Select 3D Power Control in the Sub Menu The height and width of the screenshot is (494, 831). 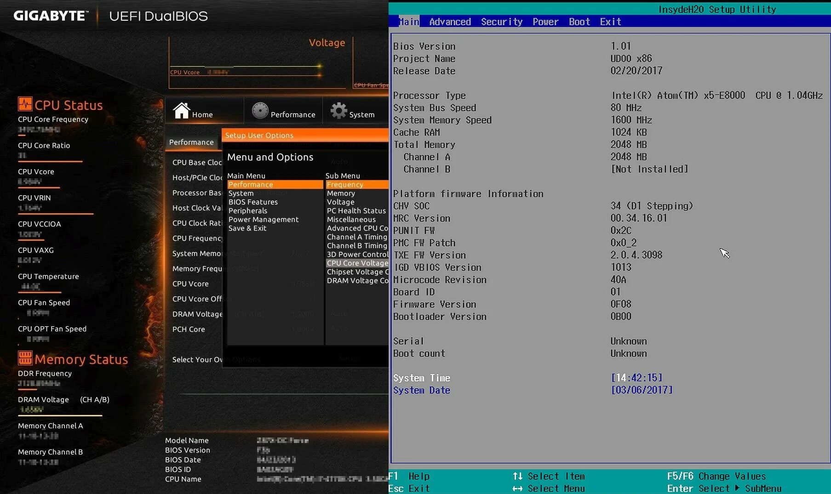pyautogui.click(x=357, y=254)
